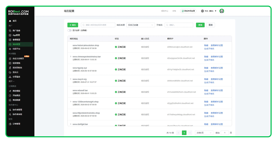Expand the 展开 section in the sidebar
Screen dimensions: 277x145
(x=12, y=81)
